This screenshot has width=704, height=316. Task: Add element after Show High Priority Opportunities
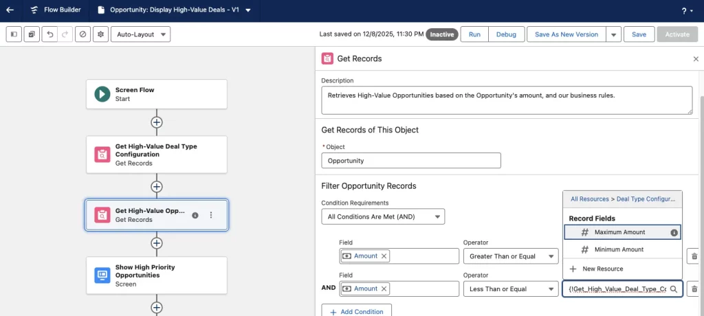[x=156, y=308]
